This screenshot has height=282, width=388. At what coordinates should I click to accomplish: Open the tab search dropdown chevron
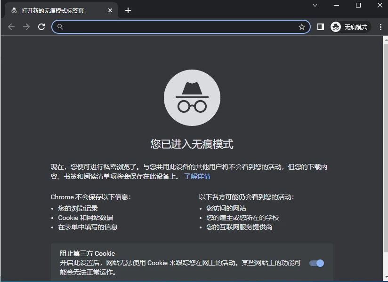point(315,5)
